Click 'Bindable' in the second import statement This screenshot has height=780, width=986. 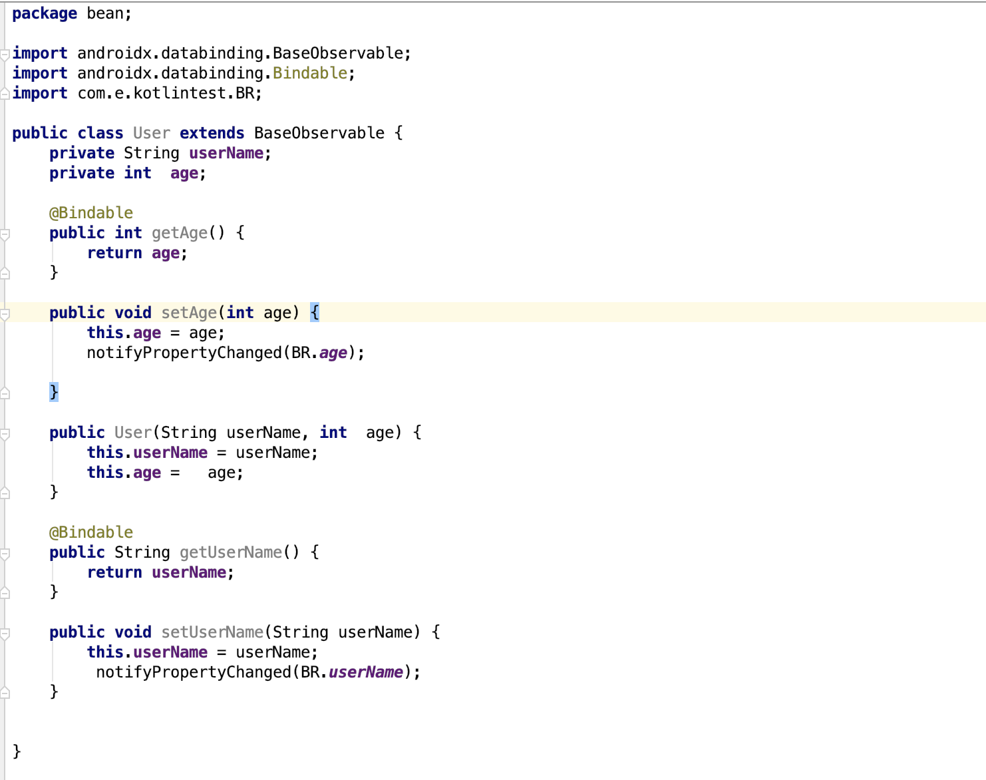pos(310,73)
